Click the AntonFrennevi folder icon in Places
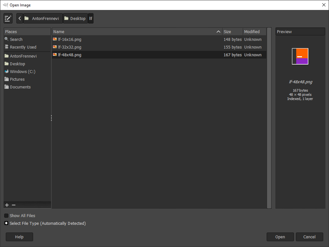 [6, 56]
